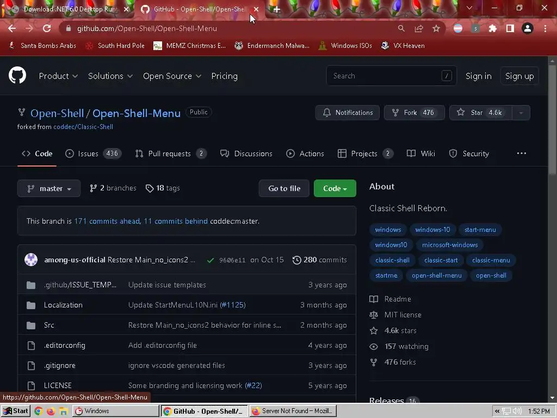The height and width of the screenshot is (418, 557).
Task: Click the Sign up button
Action: coord(519,76)
